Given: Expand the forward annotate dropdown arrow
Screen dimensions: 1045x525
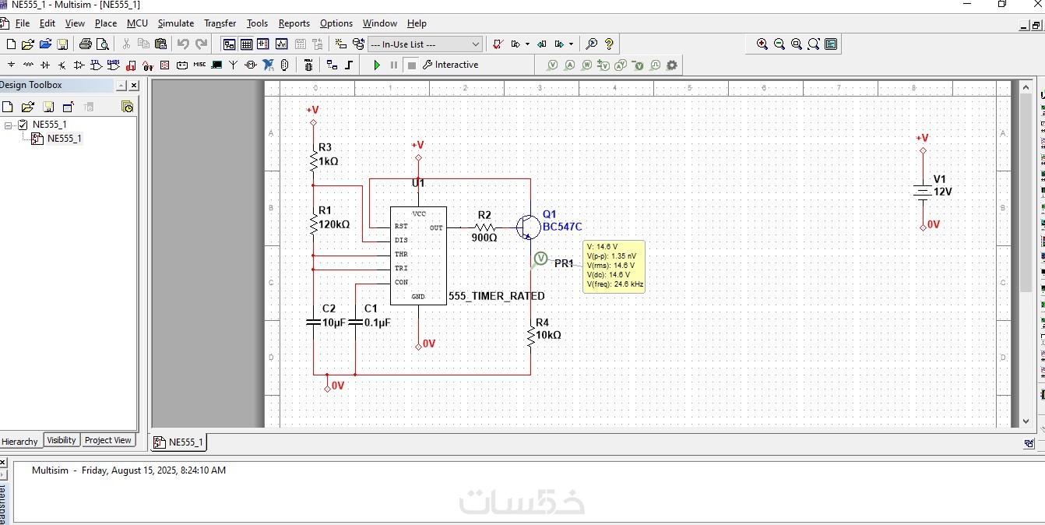Looking at the screenshot, I should coord(527,44).
